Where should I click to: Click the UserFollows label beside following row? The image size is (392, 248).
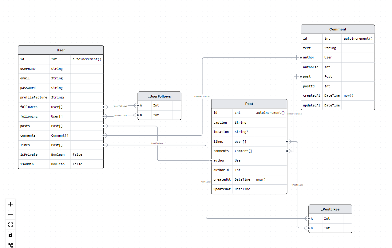click(121, 116)
